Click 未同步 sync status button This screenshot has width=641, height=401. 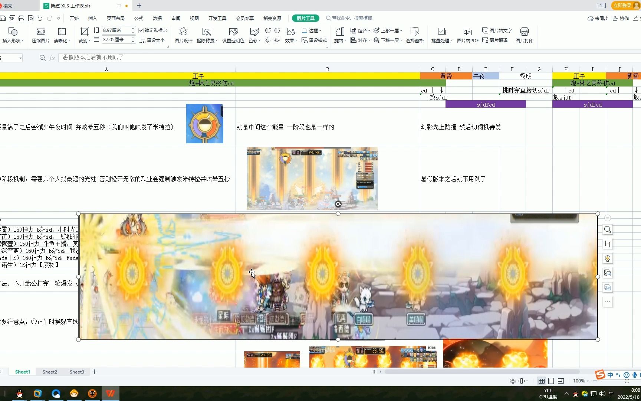(598, 18)
